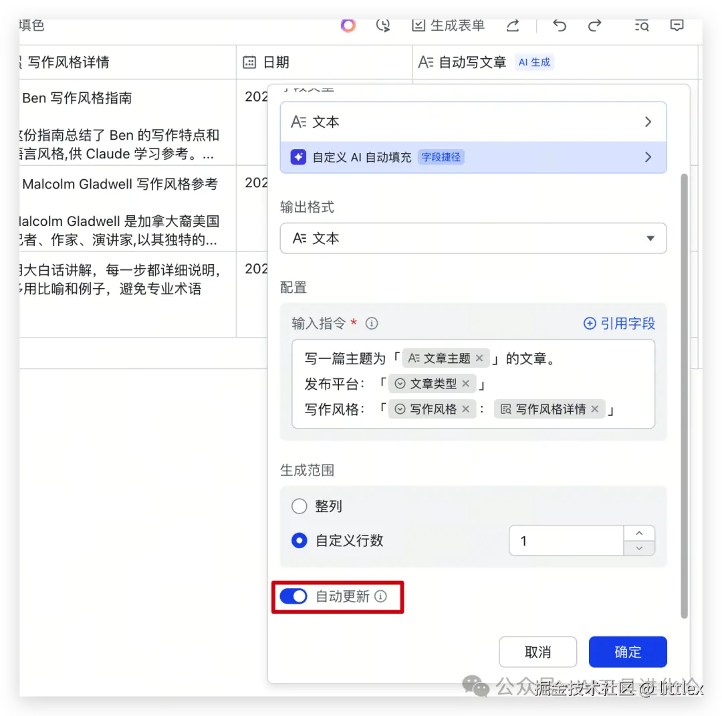Disable the 自动更新 toggle
The image size is (722, 716).
293,596
